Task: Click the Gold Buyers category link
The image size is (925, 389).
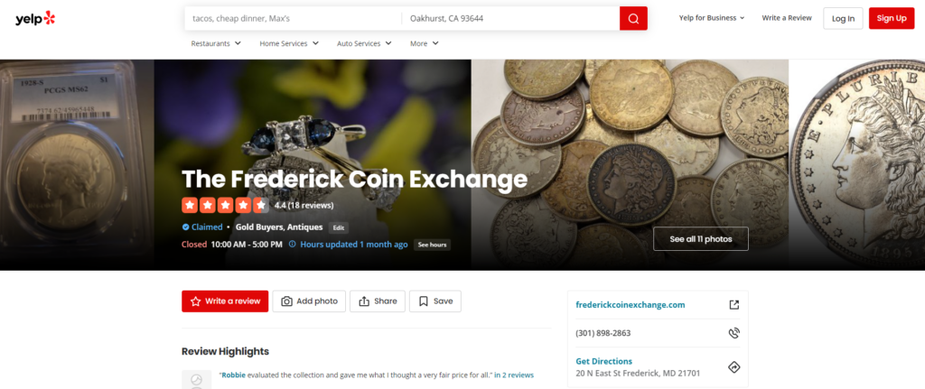Action: click(259, 227)
